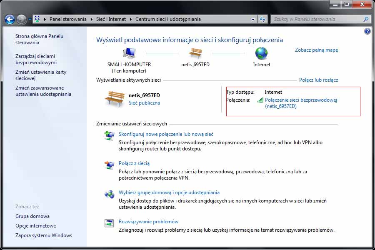Open help with the blue question mark
The image size is (375, 250).
(367, 31)
